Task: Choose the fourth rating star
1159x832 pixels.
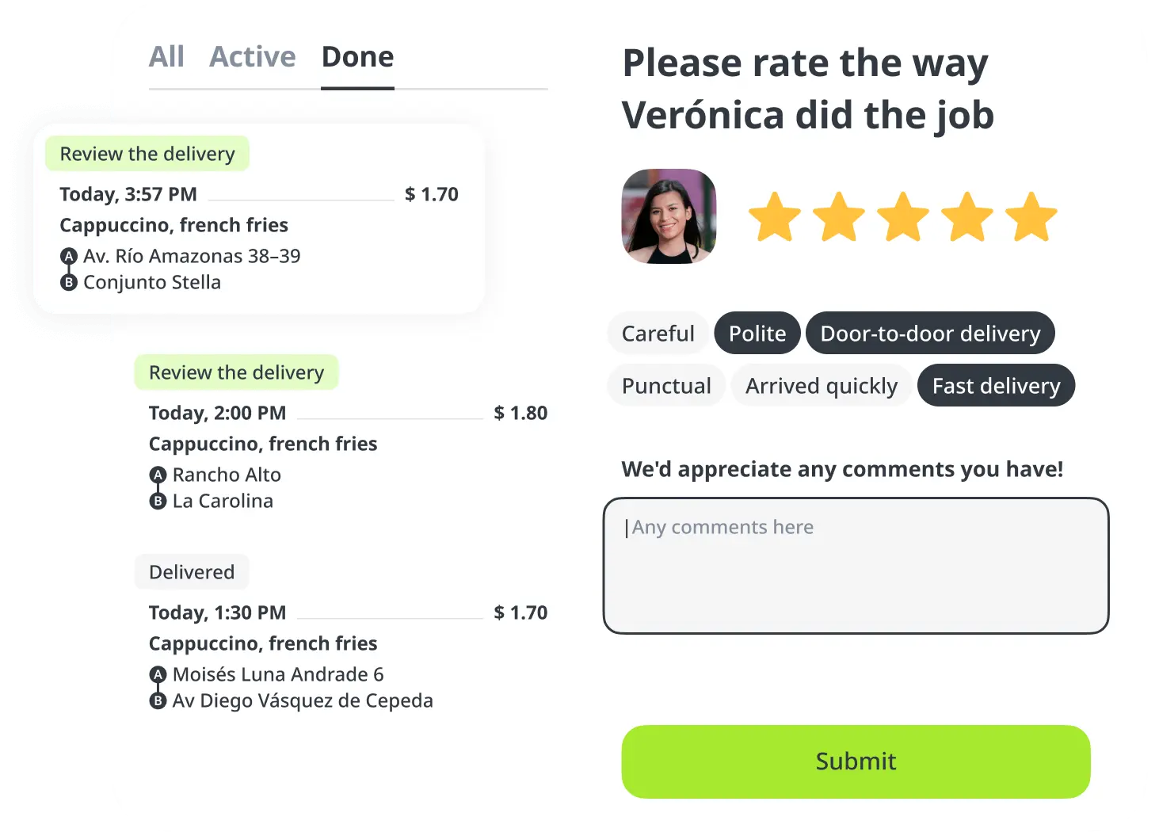Action: pos(966,216)
